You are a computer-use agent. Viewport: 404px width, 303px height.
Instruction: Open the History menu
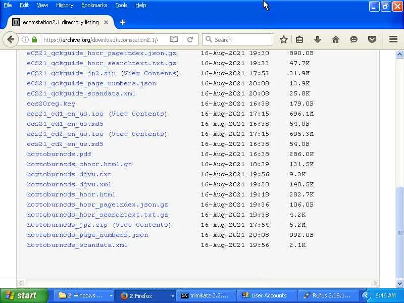click(65, 5)
